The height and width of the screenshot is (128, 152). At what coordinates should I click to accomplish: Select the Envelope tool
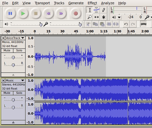coord(97,10)
